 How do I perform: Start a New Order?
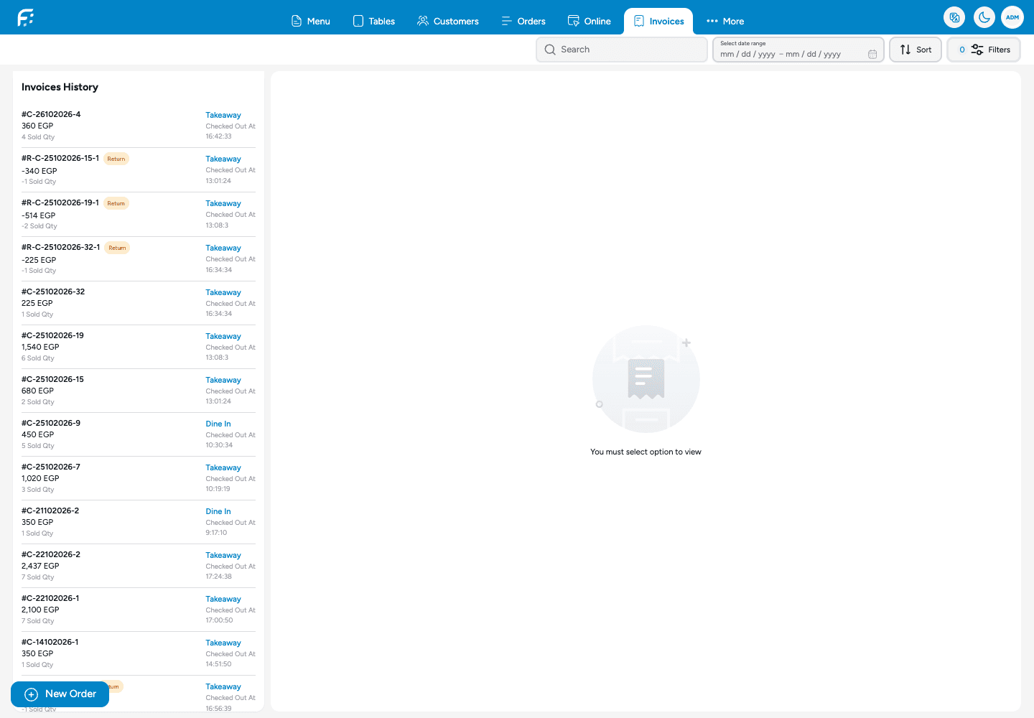60,694
